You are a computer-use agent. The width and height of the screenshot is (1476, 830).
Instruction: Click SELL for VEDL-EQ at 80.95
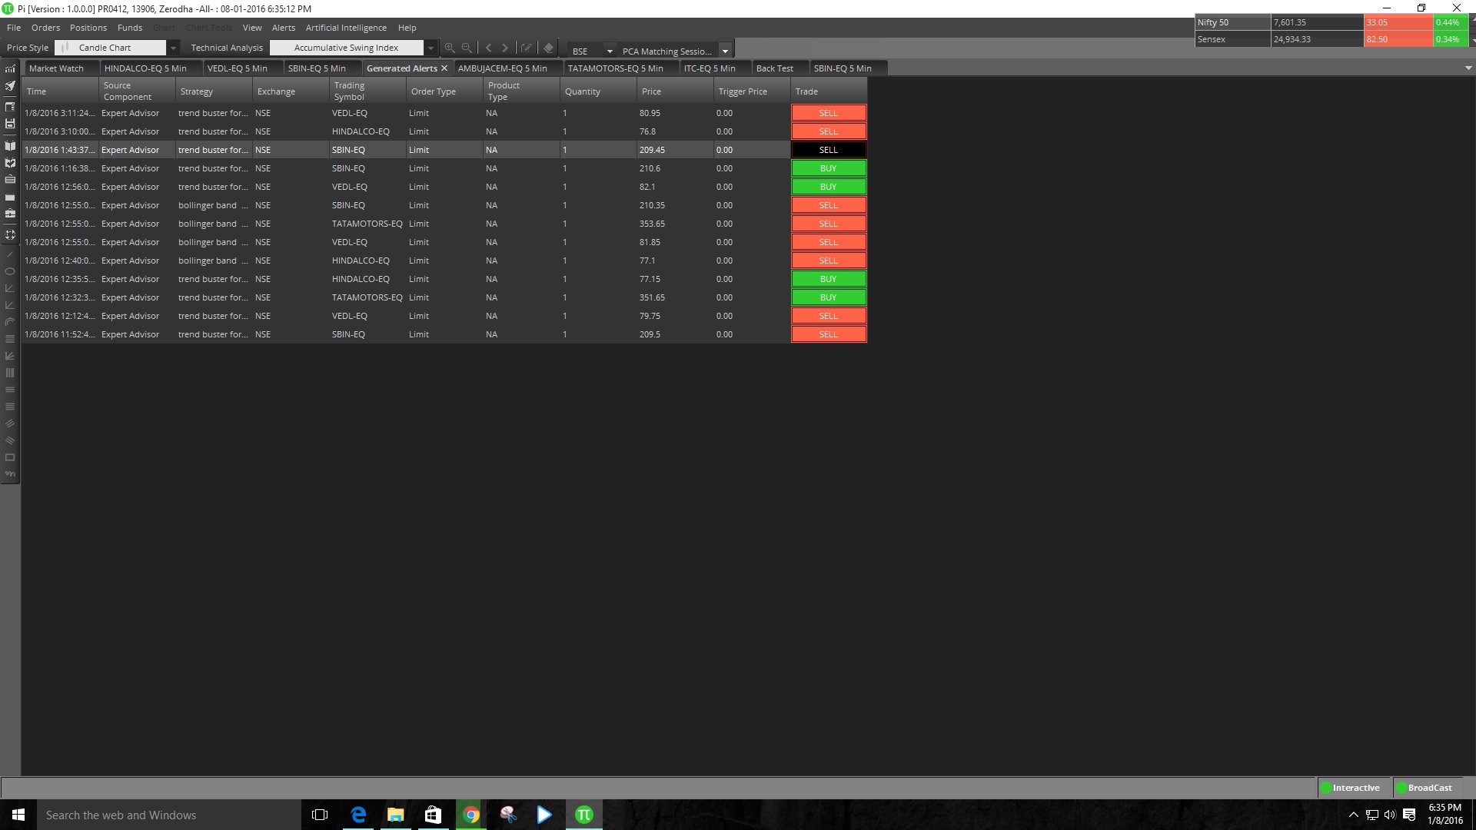pos(829,113)
